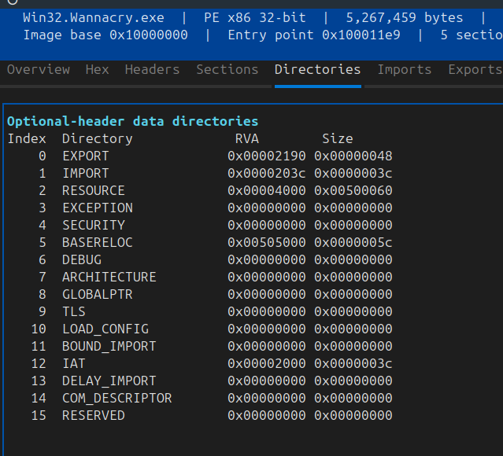Click EXPORT RVA value 0x00002190
Image resolution: width=503 pixels, height=456 pixels.
click(x=267, y=156)
